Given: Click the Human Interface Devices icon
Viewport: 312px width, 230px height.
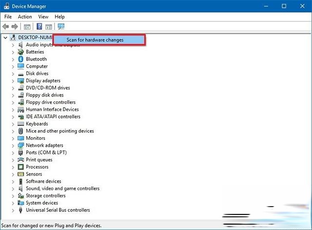Looking at the screenshot, I should (20, 110).
